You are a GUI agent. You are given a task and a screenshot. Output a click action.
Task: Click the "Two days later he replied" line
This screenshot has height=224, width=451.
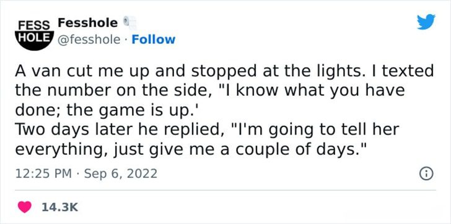pos(207,130)
